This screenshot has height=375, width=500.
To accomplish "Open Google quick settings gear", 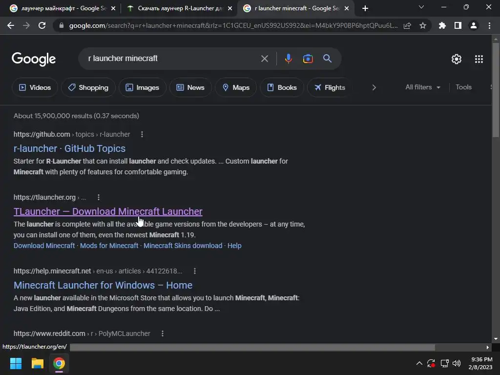I will 457,59.
